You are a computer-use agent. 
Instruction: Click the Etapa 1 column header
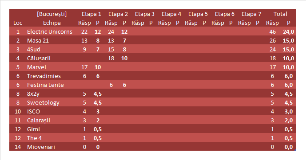[x=91, y=14]
